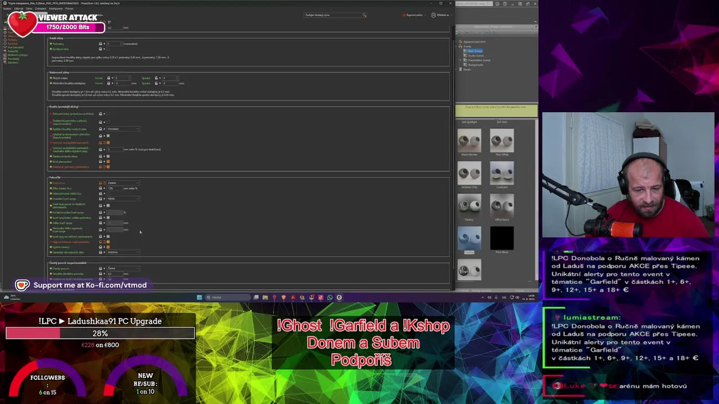Open the Okno menu
Viewport: 719px width, 404px height.
point(29,8)
